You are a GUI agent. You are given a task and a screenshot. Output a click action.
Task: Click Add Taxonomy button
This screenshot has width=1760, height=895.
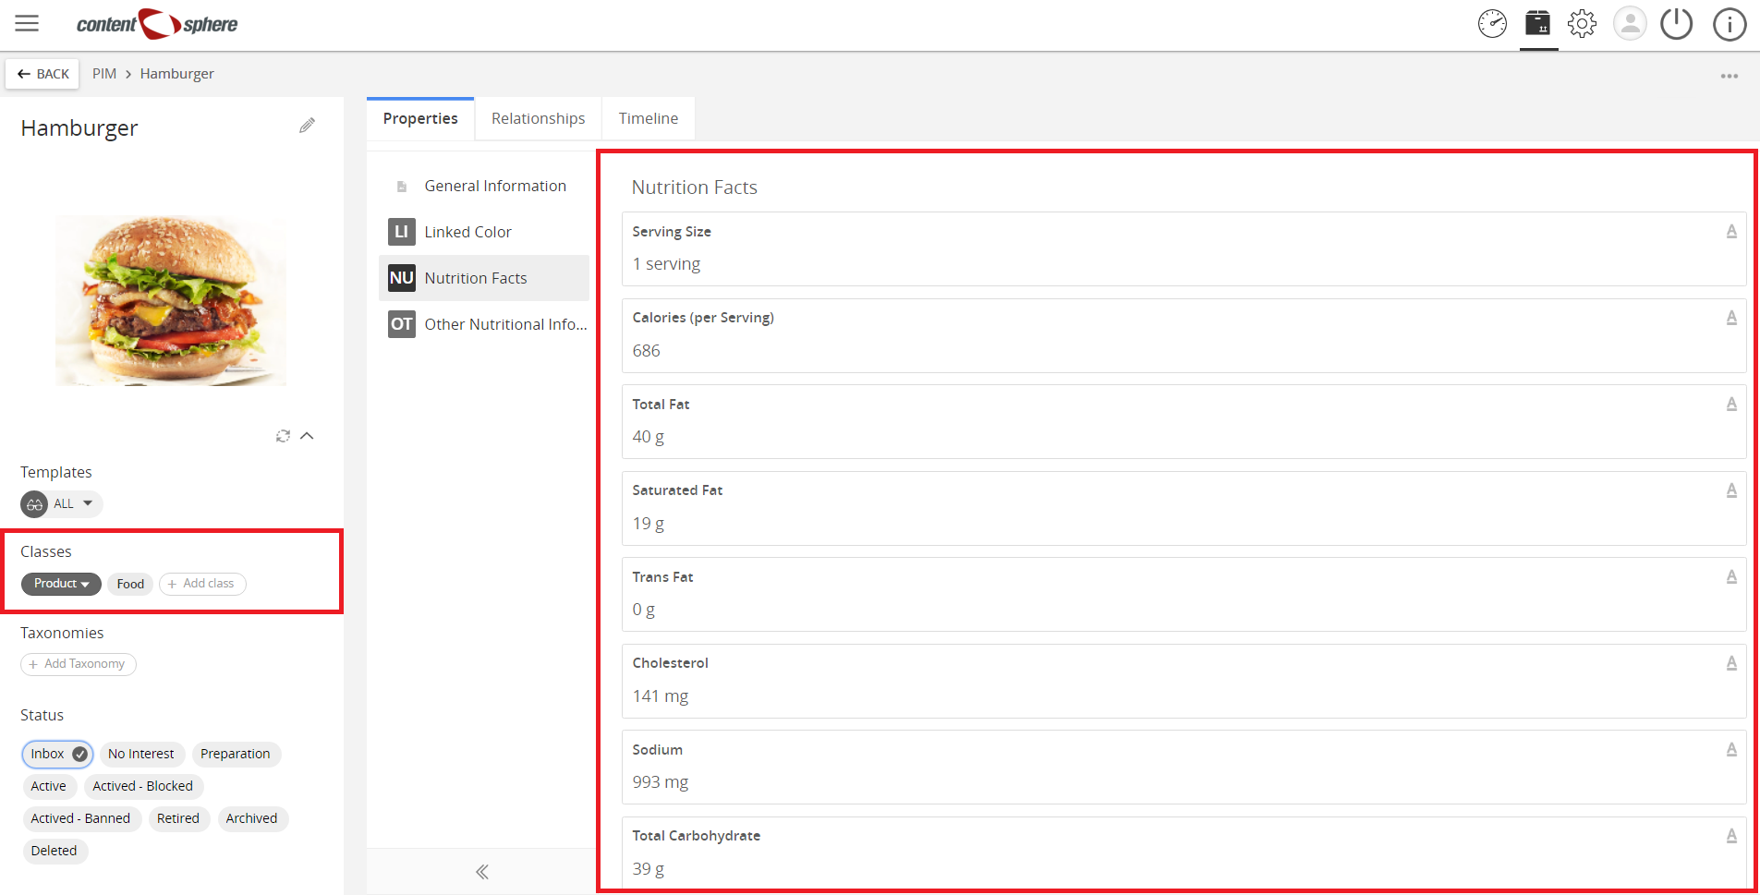pos(79,664)
